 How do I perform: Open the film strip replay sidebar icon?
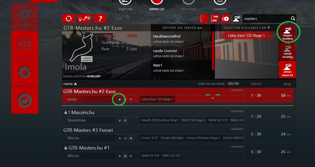click(25, 44)
